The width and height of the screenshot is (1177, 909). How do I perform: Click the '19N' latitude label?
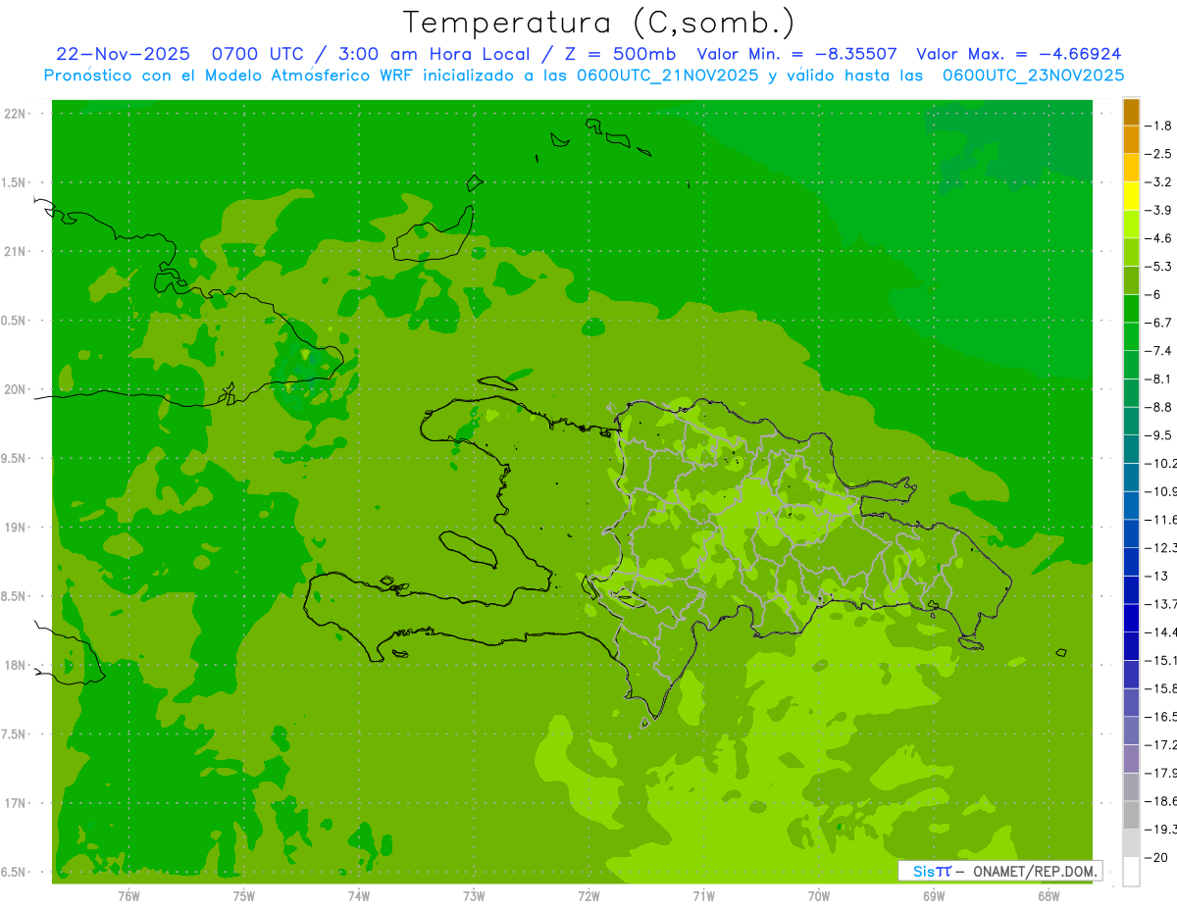click(x=15, y=528)
